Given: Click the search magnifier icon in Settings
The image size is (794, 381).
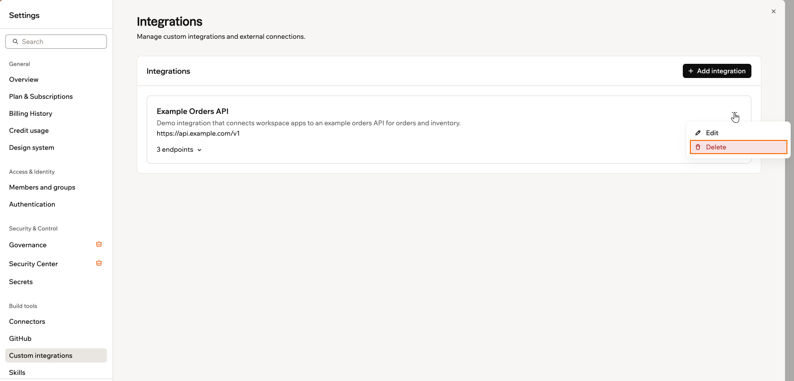Looking at the screenshot, I should [x=15, y=42].
